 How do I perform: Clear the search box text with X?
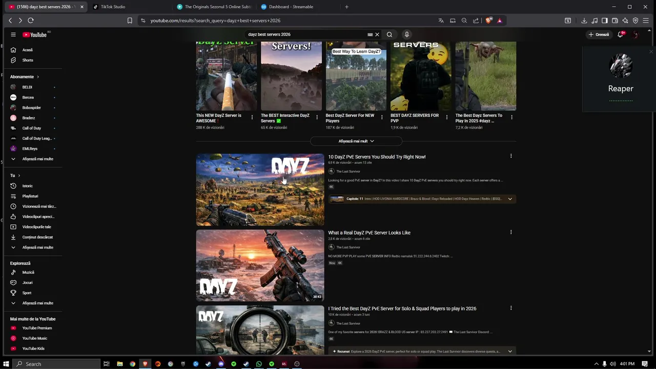(x=377, y=34)
